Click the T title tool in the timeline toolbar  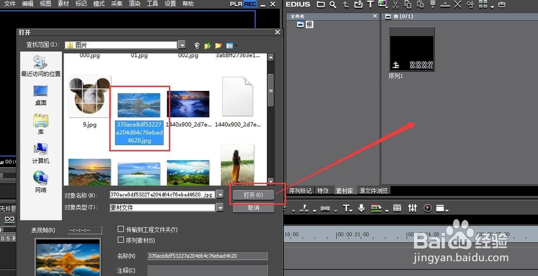pyautogui.click(x=346, y=208)
